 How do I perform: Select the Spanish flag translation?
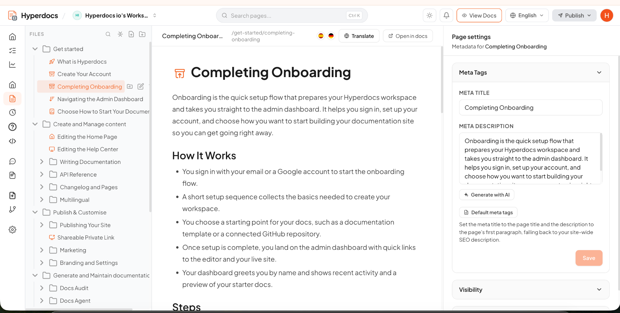[x=321, y=36]
